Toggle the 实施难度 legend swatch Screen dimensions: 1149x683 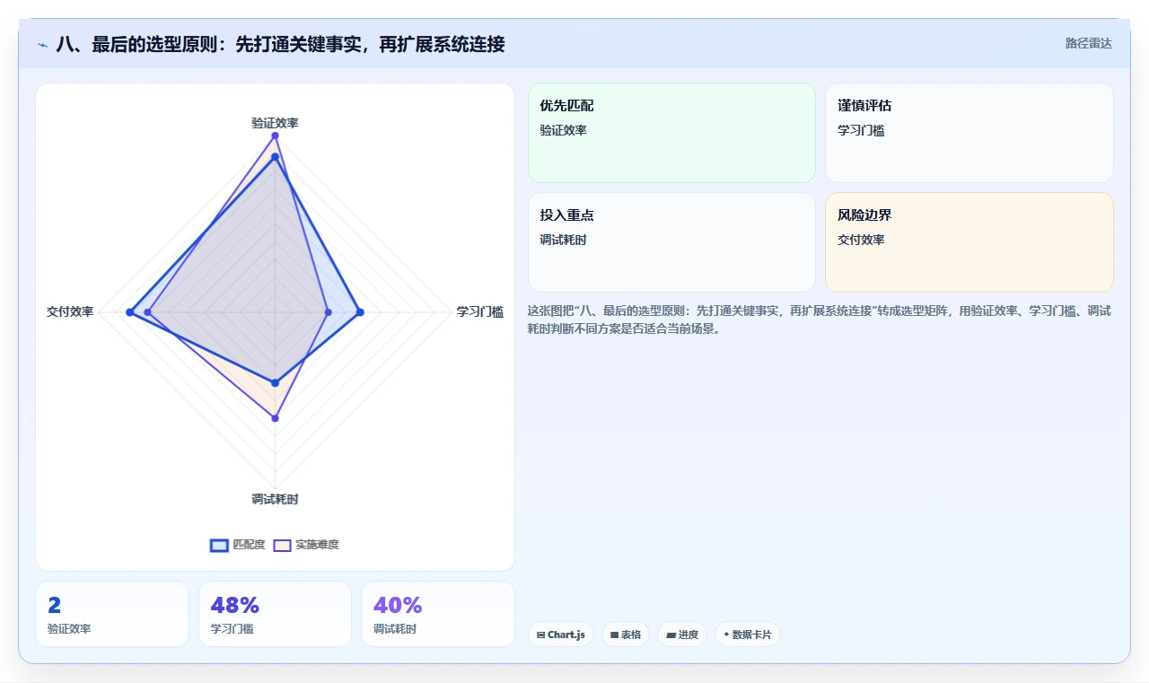pyautogui.click(x=282, y=545)
